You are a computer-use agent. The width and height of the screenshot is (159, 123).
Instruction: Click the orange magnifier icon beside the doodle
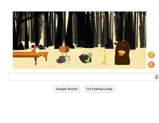point(151,64)
